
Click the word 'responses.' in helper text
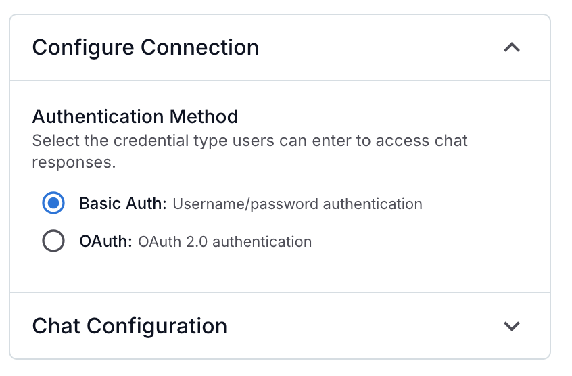click(x=74, y=163)
